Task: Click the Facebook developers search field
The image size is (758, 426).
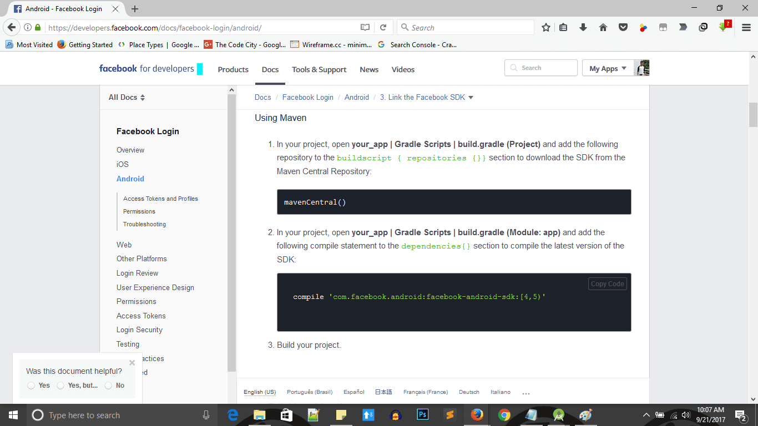Action: point(541,68)
